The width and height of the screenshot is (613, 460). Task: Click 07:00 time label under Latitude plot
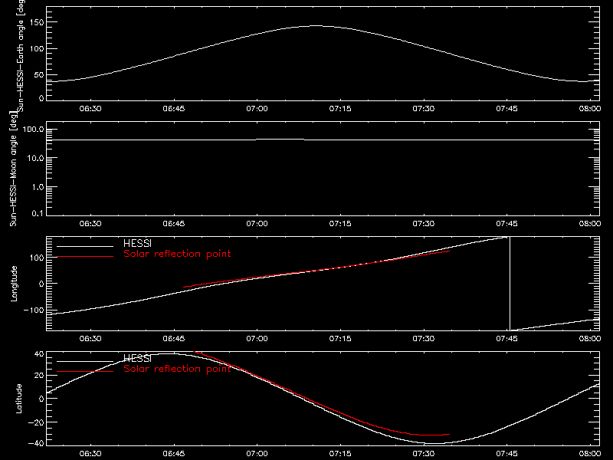click(257, 454)
